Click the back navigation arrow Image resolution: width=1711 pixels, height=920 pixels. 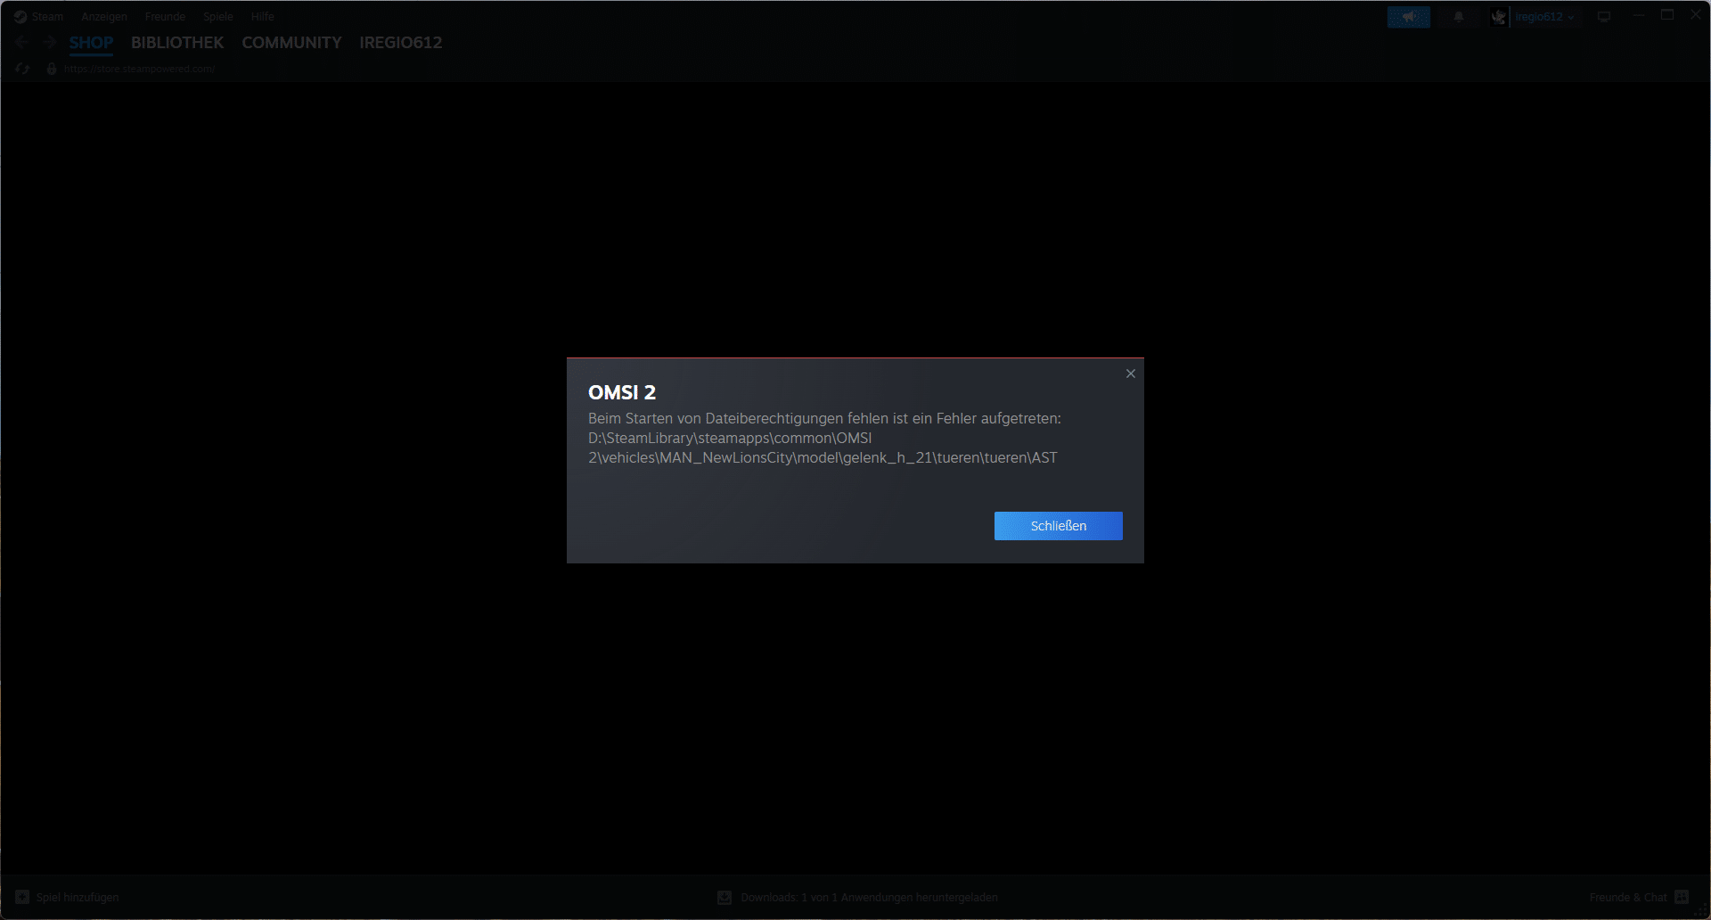coord(22,43)
